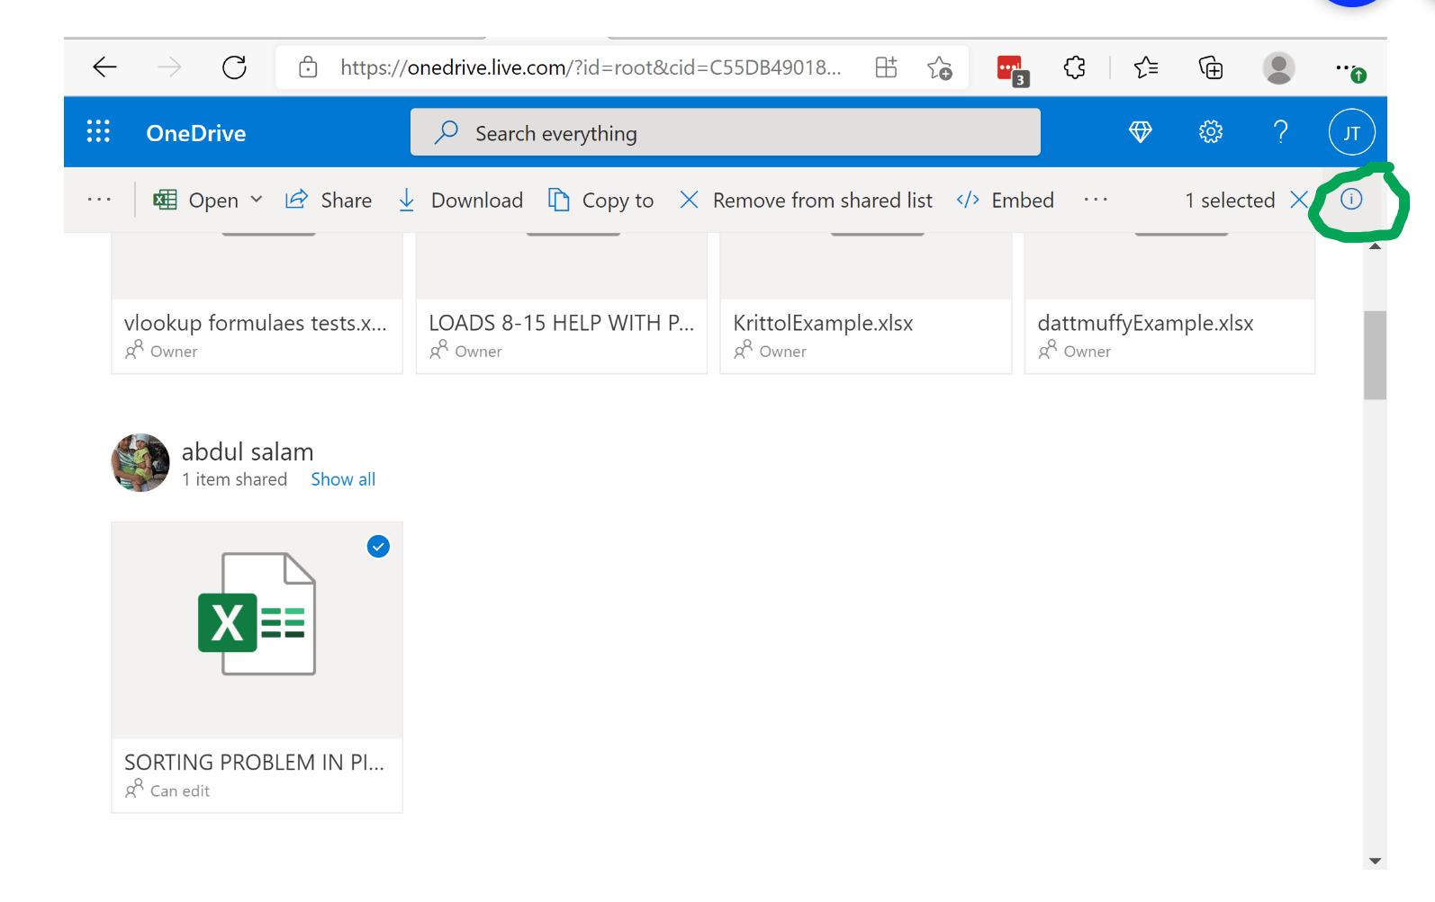Click the OneDrive URL address field
This screenshot has width=1435, height=902.
tap(591, 67)
